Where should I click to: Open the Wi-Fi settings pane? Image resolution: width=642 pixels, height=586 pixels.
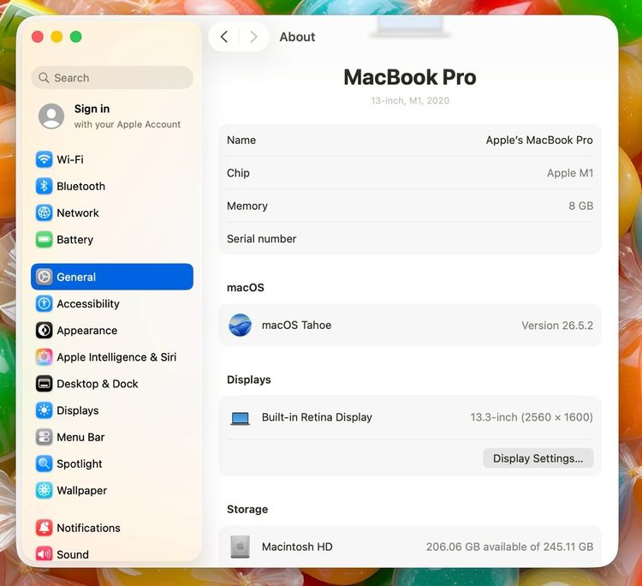point(112,159)
